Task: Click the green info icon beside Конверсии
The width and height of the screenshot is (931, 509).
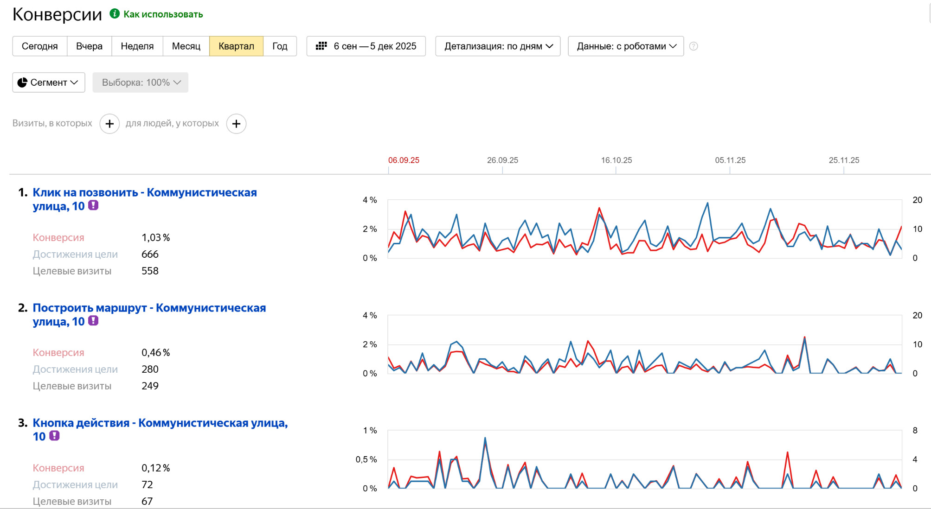Action: [x=115, y=14]
